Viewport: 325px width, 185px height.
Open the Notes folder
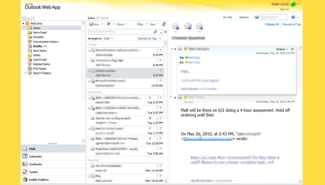tap(36, 55)
